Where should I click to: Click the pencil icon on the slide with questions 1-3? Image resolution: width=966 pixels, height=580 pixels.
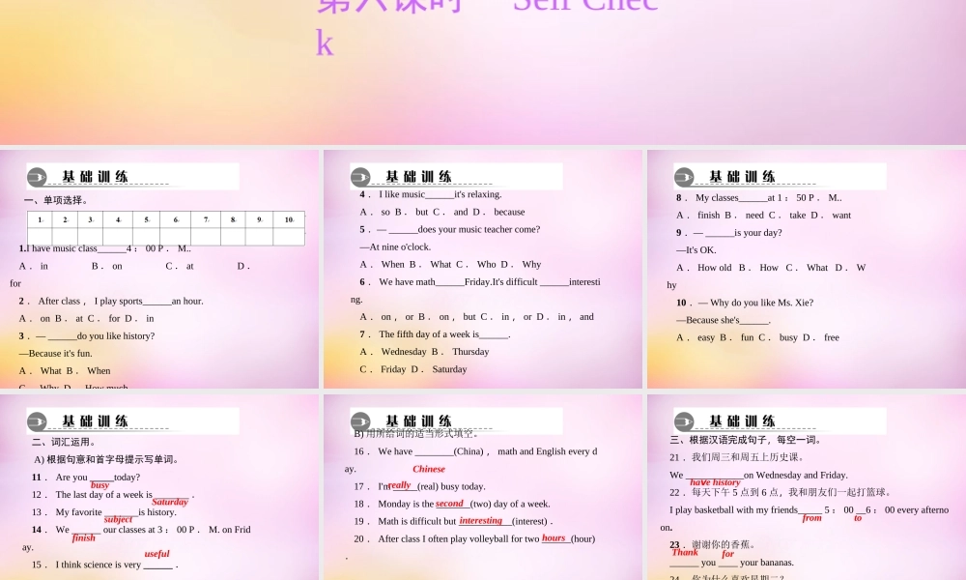(x=37, y=178)
